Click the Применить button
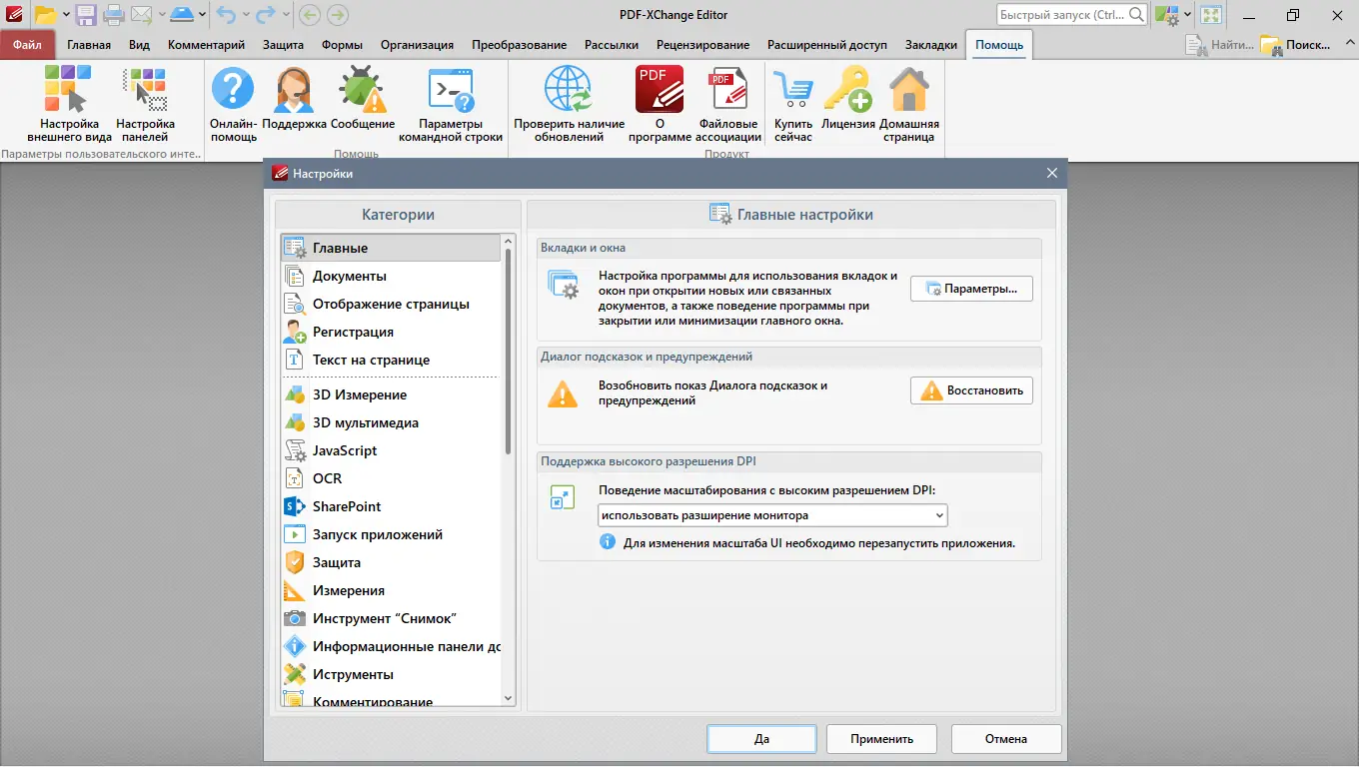 (x=882, y=739)
